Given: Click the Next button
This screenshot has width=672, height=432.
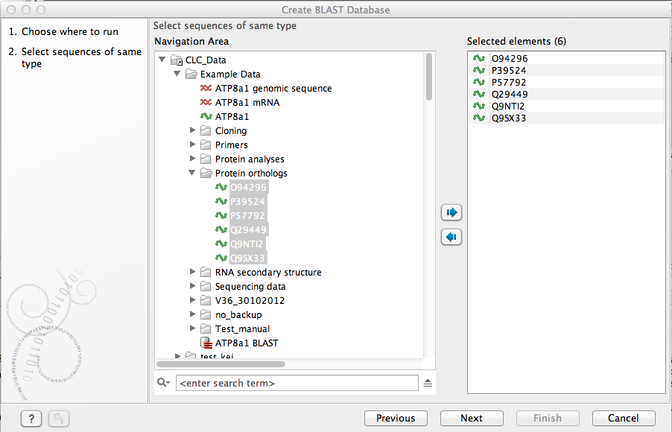Looking at the screenshot, I should click(x=471, y=419).
